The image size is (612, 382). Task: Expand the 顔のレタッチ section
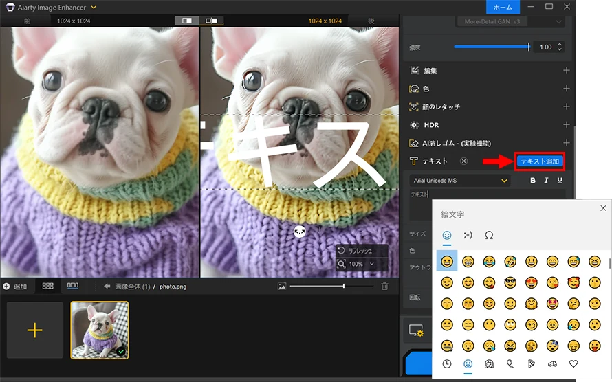[x=567, y=106]
